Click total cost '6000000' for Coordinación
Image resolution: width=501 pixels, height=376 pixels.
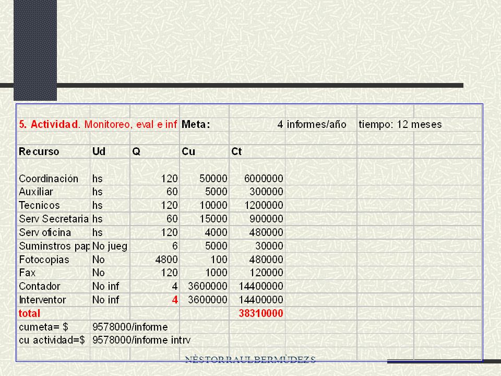click(x=264, y=179)
